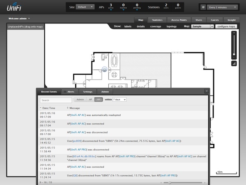Sort events by Date/Time column

[x=48, y=108]
